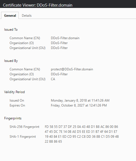Screen dimensions: 136x161
Task: Click the Issued By Common Name (CN) label
Action: (25, 69)
